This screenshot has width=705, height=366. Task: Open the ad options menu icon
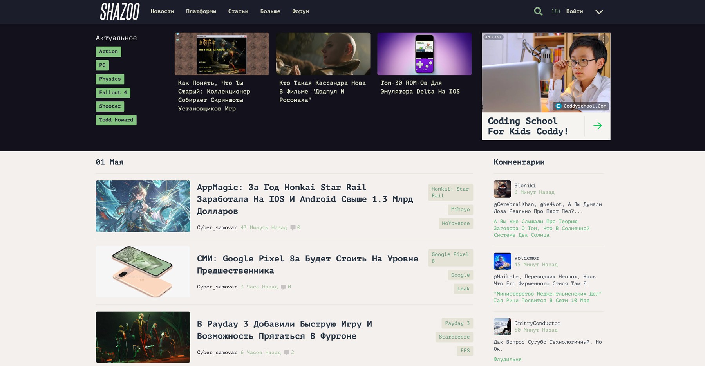[604, 39]
